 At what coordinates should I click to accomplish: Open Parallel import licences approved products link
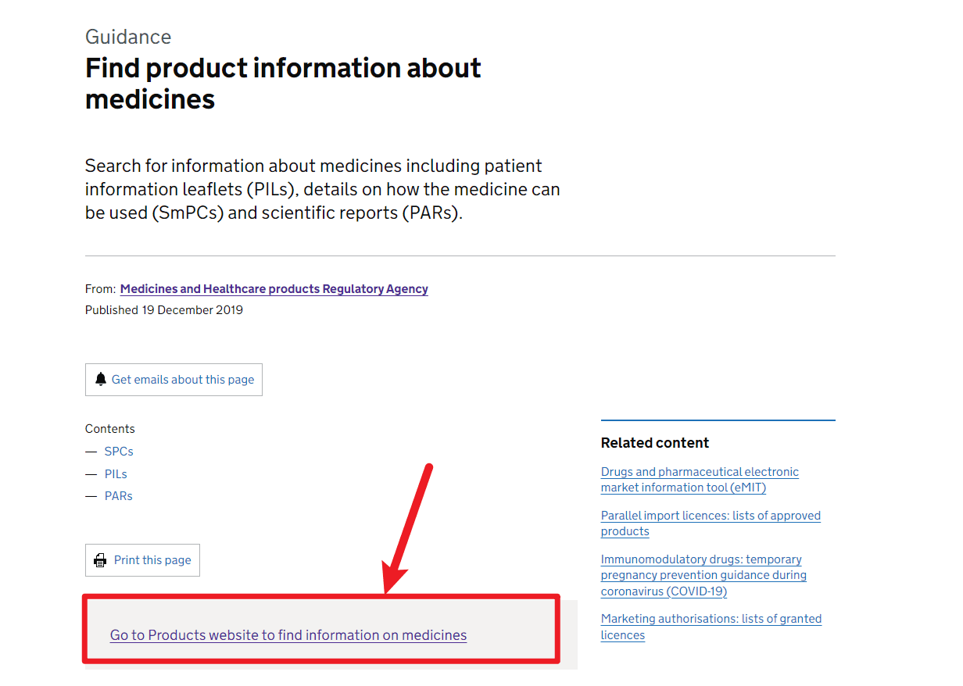coord(710,523)
